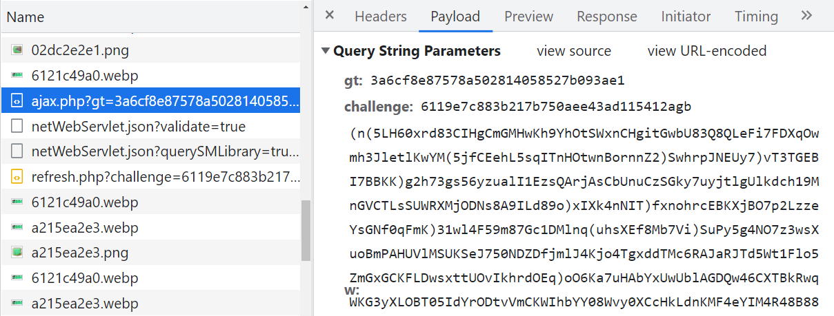Select the netWebServlet.json?querySMLibrary request
834x316 pixels.
point(166,152)
